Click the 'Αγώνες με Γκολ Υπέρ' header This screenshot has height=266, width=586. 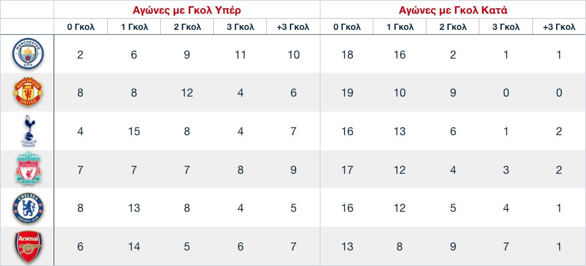point(187,10)
